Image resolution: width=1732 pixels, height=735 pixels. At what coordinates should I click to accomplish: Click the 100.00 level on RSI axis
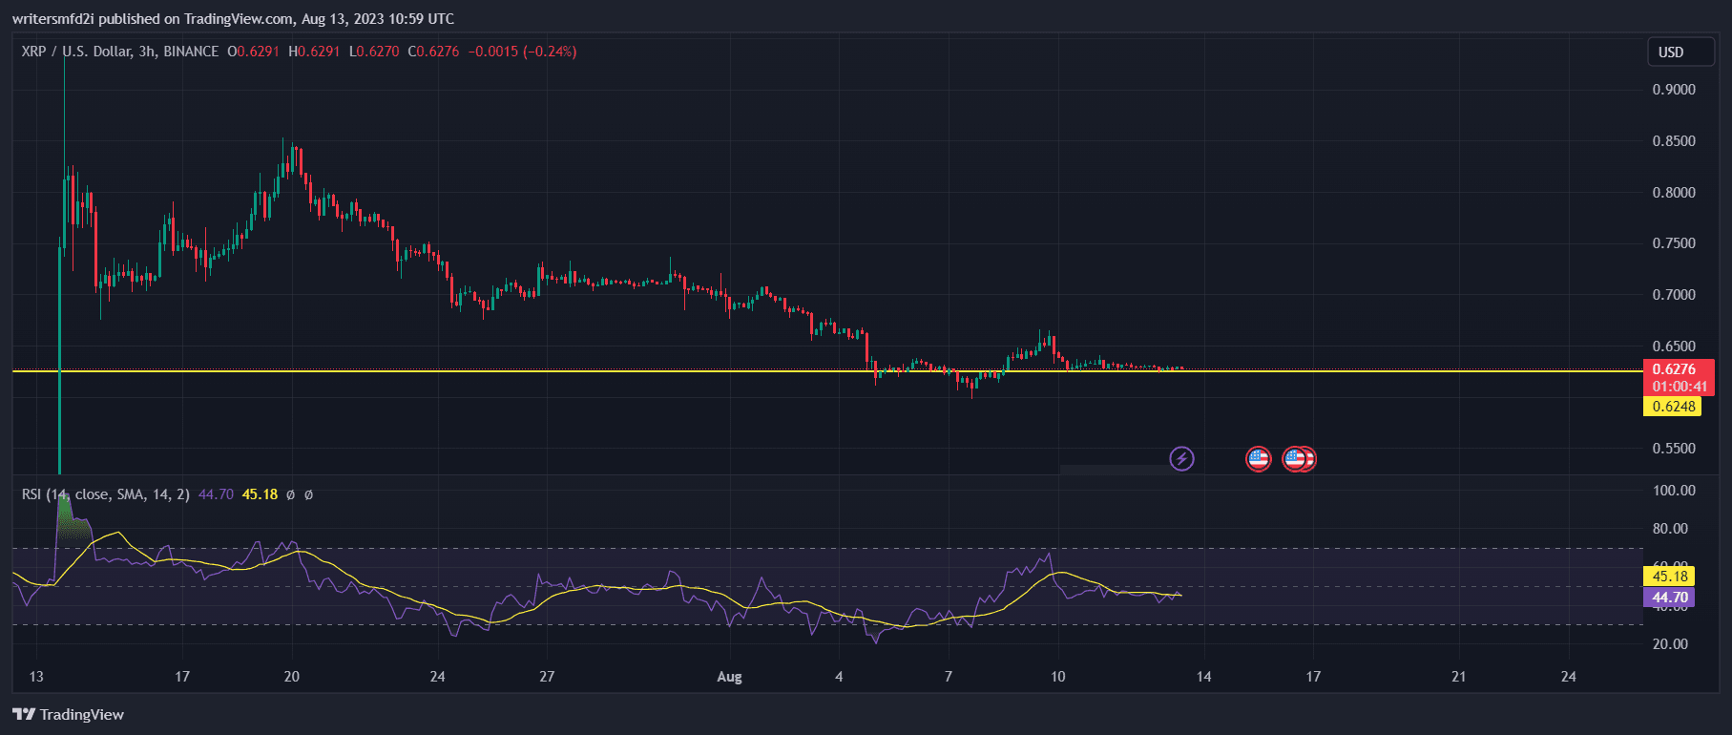coord(1674,491)
